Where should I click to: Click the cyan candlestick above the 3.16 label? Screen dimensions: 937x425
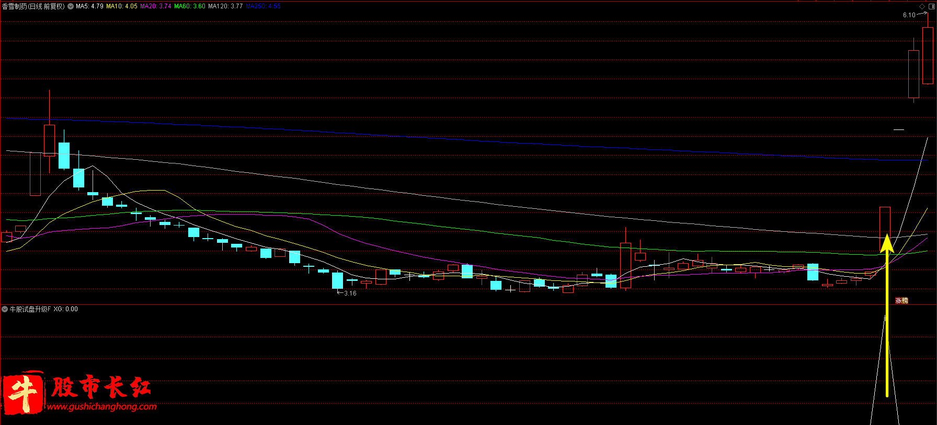(338, 280)
